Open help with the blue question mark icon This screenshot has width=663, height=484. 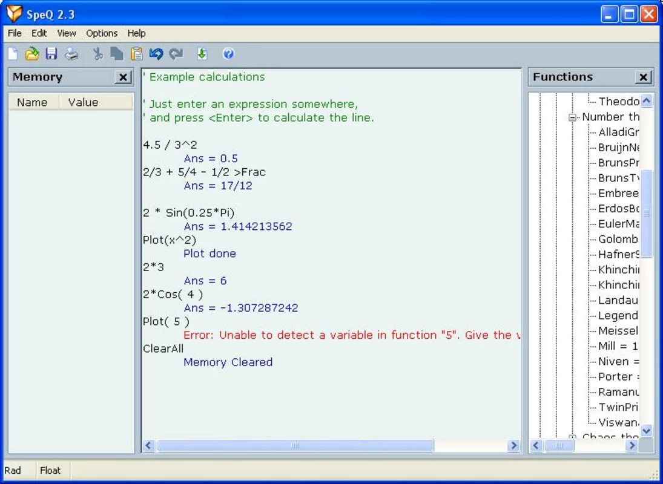tap(228, 54)
